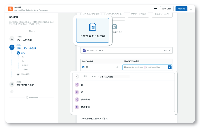Add a new step with plus icon

click(x=12, y=92)
